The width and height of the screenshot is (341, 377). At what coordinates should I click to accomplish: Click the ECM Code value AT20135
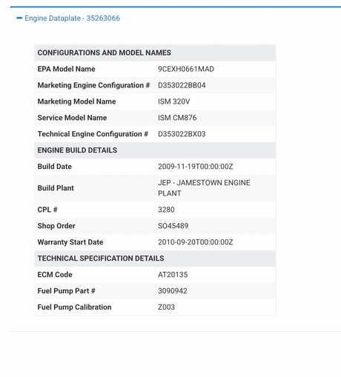pos(173,275)
